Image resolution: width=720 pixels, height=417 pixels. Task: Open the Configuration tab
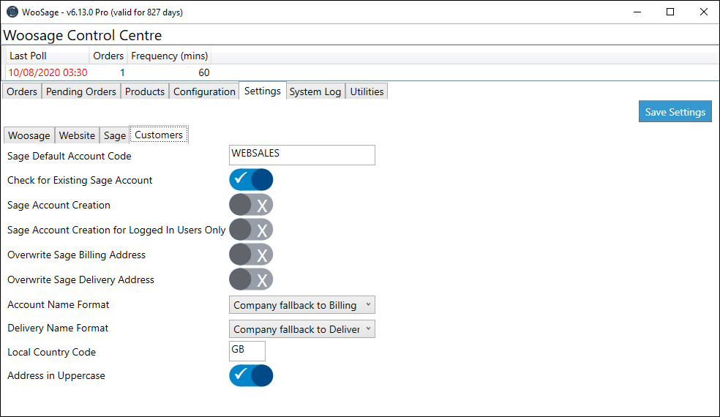click(204, 91)
